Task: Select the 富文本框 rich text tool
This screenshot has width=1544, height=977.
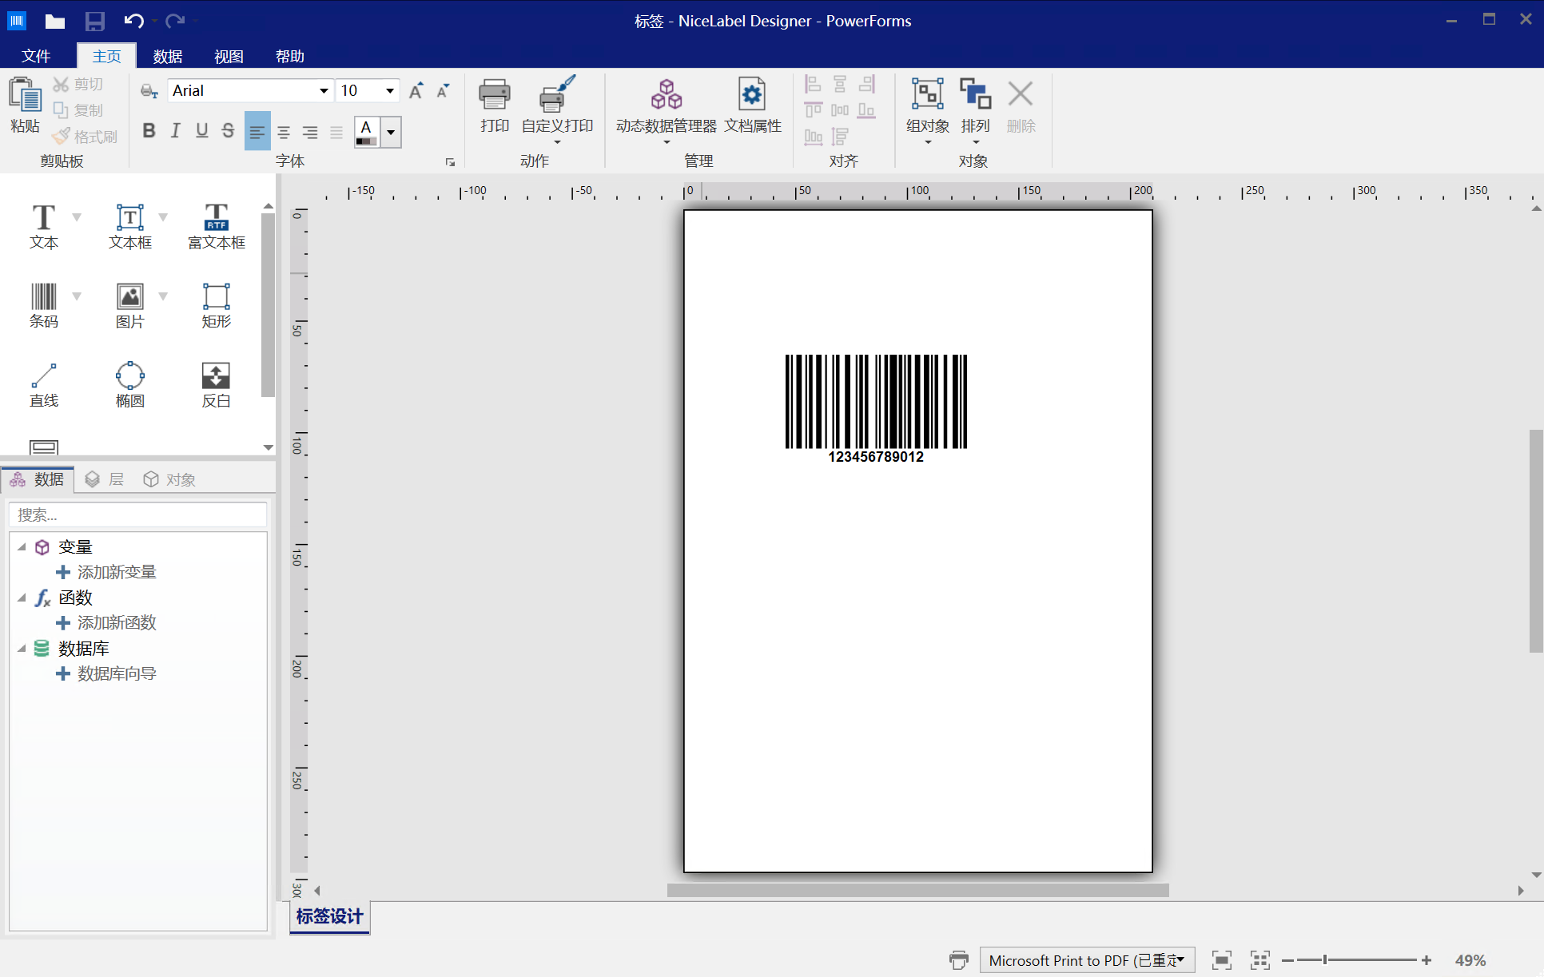Action: 217,226
